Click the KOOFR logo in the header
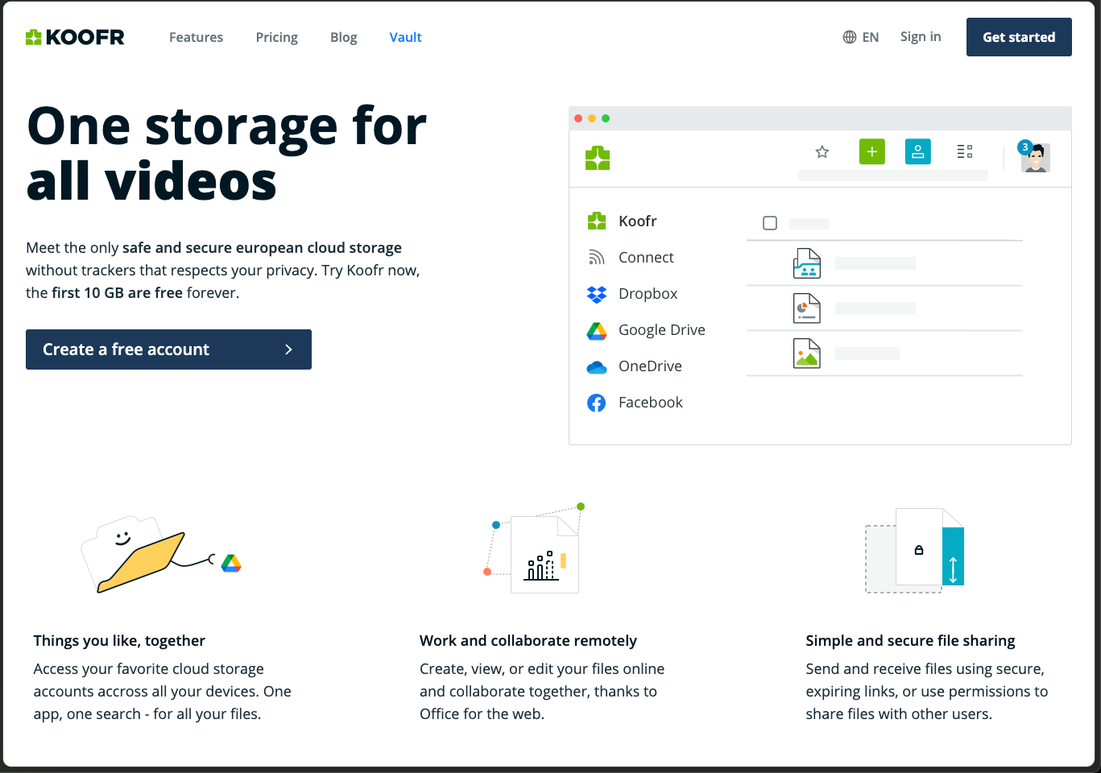The width and height of the screenshot is (1101, 773). pyautogui.click(x=75, y=37)
